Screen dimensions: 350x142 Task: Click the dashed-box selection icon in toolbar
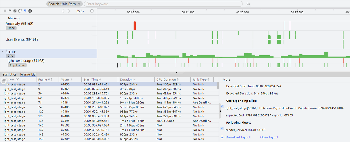(x=20, y=11)
